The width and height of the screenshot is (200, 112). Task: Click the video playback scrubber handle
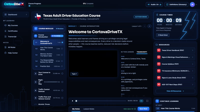[x=76, y=101]
